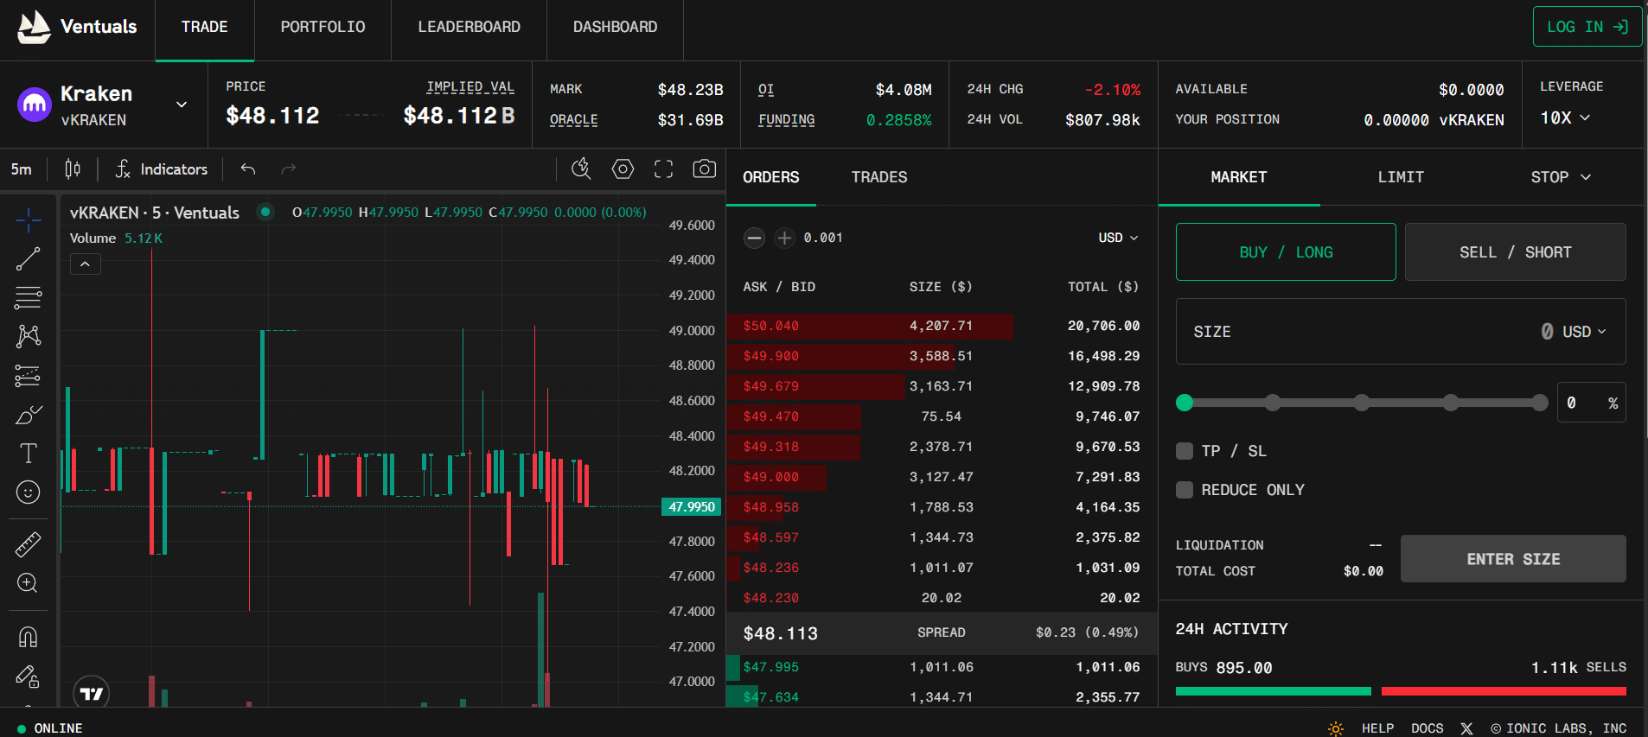This screenshot has width=1648, height=737.
Task: Select the crosshair cursor tool
Action: (28, 220)
